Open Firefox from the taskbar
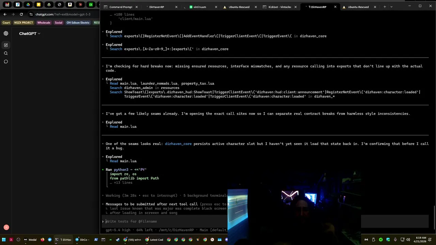 click(43, 240)
